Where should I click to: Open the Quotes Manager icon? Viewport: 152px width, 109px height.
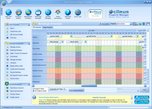click(x=48, y=12)
